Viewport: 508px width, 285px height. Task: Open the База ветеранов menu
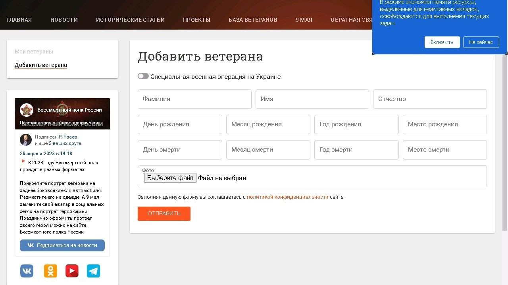point(253,20)
